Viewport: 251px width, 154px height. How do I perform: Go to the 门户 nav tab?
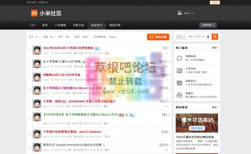(33, 25)
